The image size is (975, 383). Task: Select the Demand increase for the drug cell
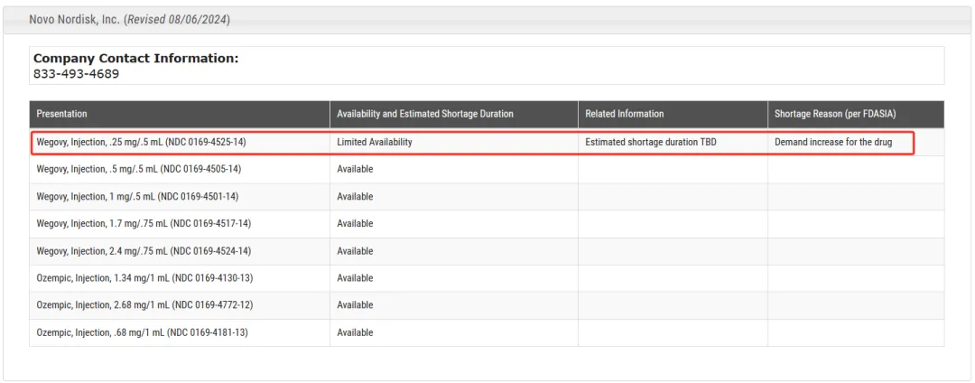(832, 142)
